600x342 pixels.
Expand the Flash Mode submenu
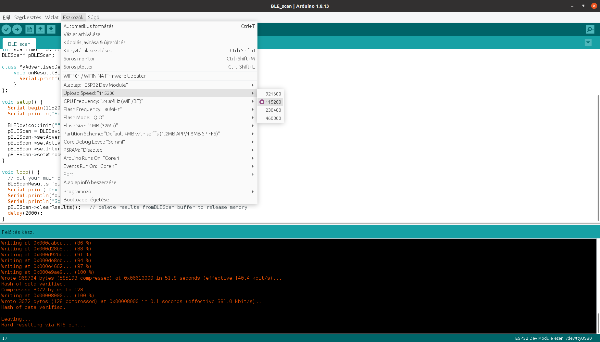159,118
